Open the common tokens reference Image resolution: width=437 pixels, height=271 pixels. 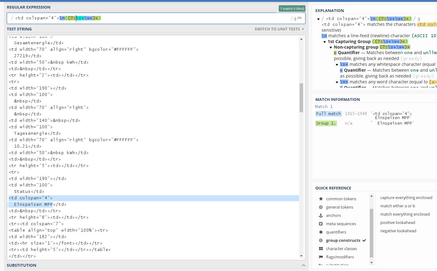pyautogui.click(x=341, y=199)
